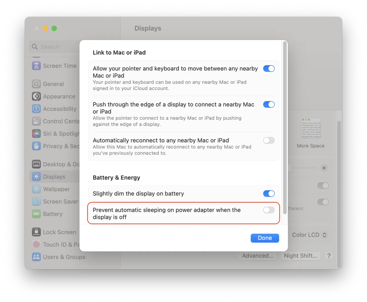Enable automatically reconnect to nearby Mac toggle
The image size is (367, 302).
pyautogui.click(x=269, y=140)
